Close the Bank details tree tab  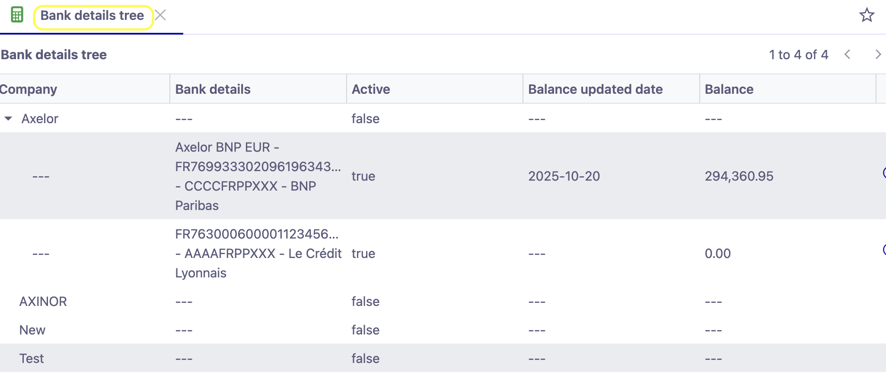[161, 15]
